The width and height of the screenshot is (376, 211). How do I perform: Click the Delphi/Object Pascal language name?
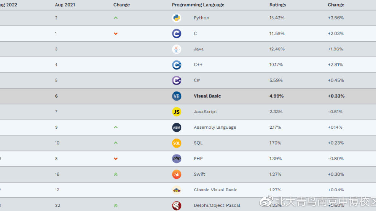[217, 205]
